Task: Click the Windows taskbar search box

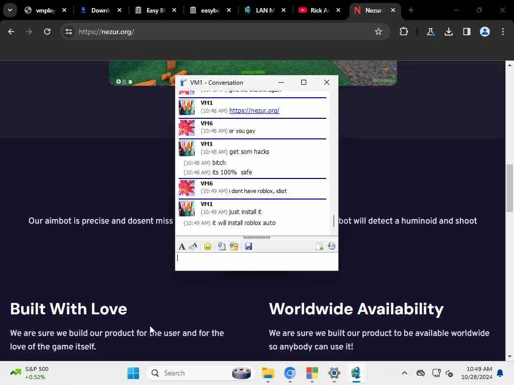Action: pyautogui.click(x=200, y=373)
